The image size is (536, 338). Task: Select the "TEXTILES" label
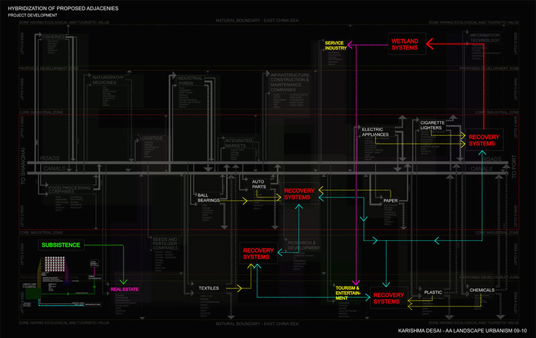pyautogui.click(x=208, y=288)
